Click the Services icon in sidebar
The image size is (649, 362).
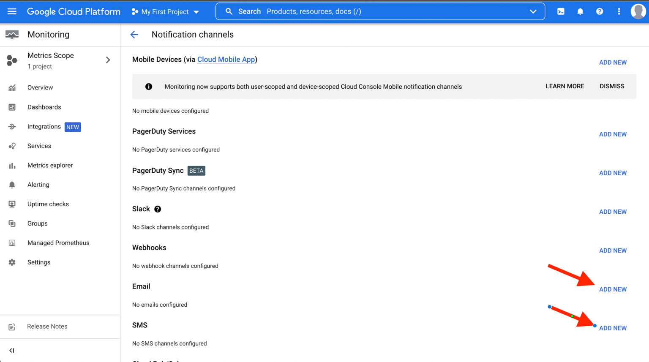tap(12, 146)
